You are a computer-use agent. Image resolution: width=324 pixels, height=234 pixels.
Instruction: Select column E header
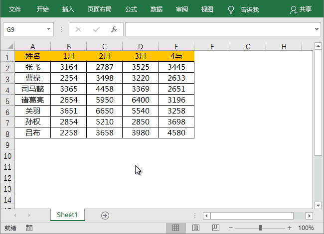tap(176, 46)
